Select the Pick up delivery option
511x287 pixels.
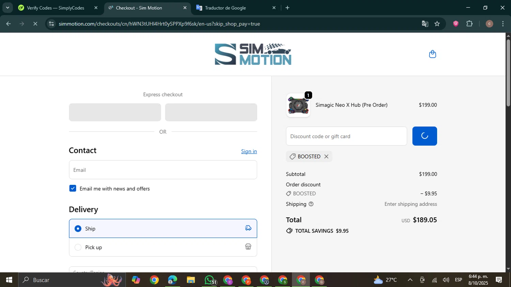tap(163, 247)
